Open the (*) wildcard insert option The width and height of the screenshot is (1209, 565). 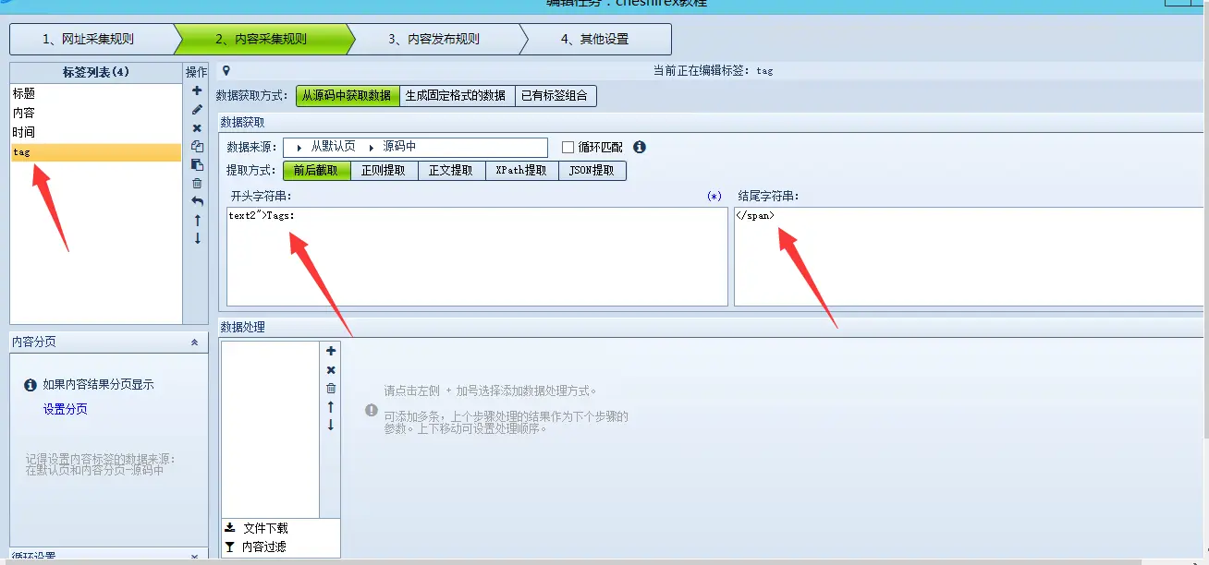pyautogui.click(x=714, y=197)
